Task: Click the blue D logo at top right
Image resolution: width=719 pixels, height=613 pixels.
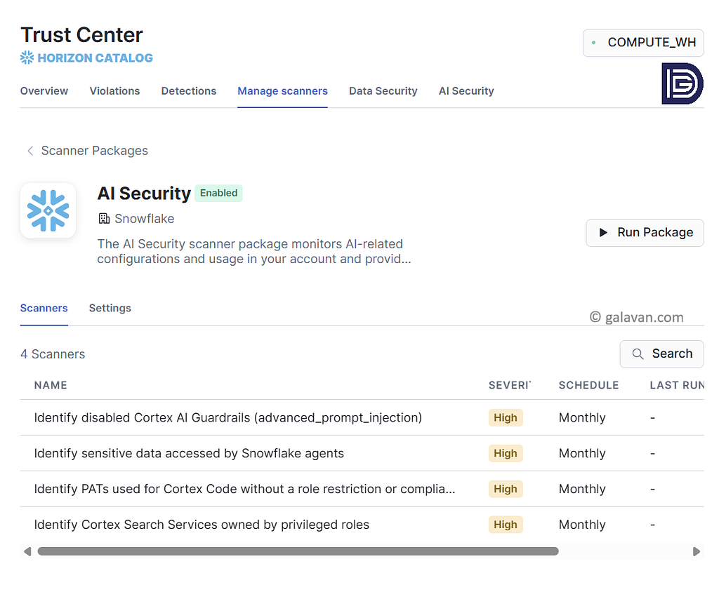Action: pos(682,83)
